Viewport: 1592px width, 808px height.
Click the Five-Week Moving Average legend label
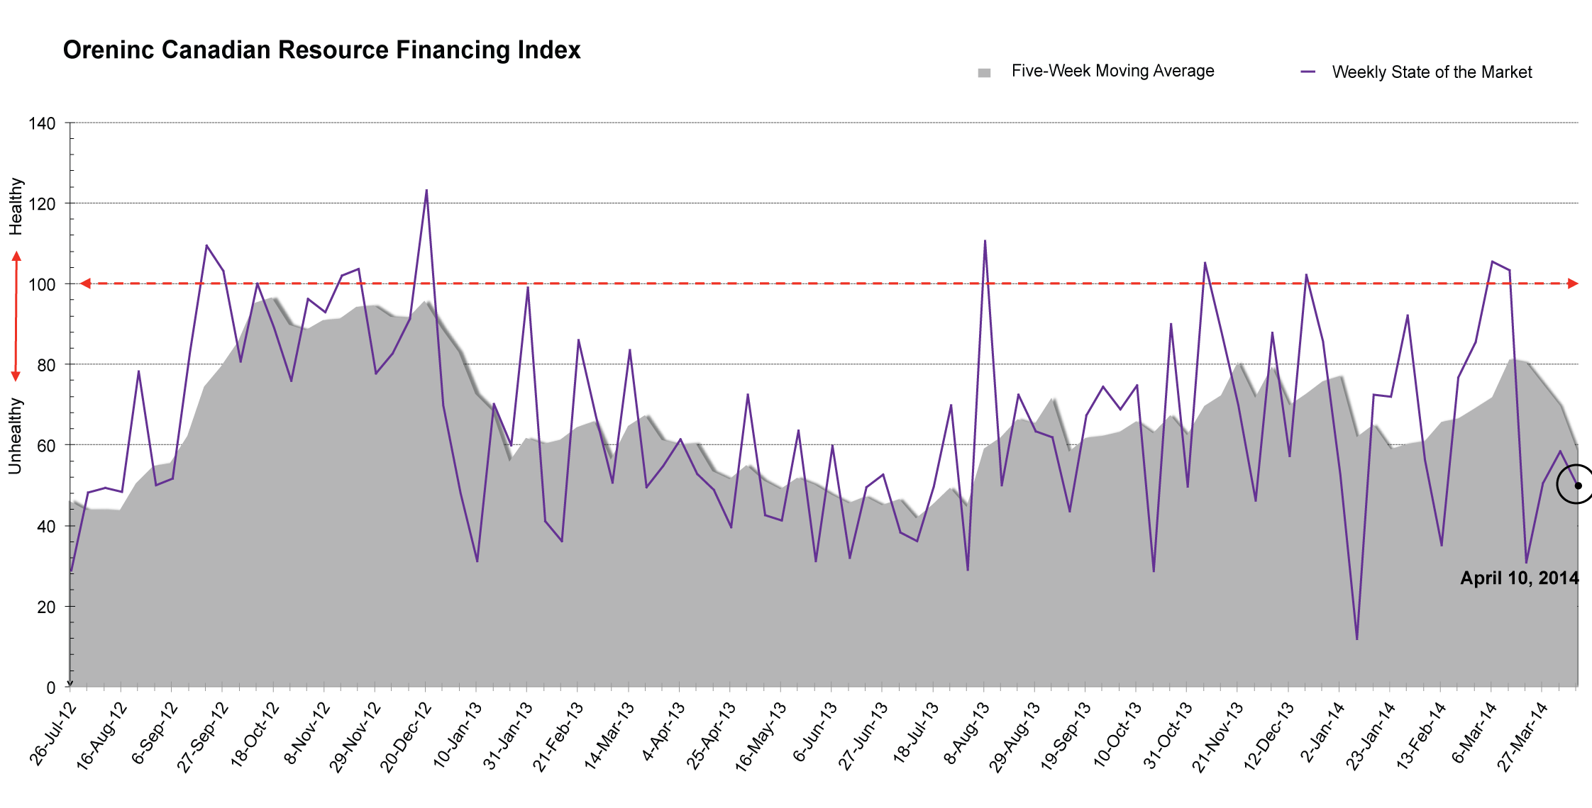[1112, 71]
